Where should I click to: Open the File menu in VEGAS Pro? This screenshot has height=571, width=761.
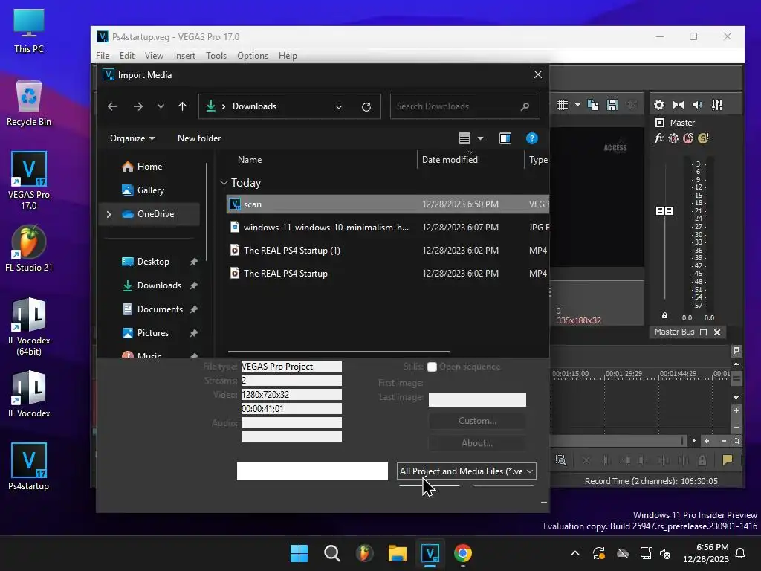click(103, 56)
